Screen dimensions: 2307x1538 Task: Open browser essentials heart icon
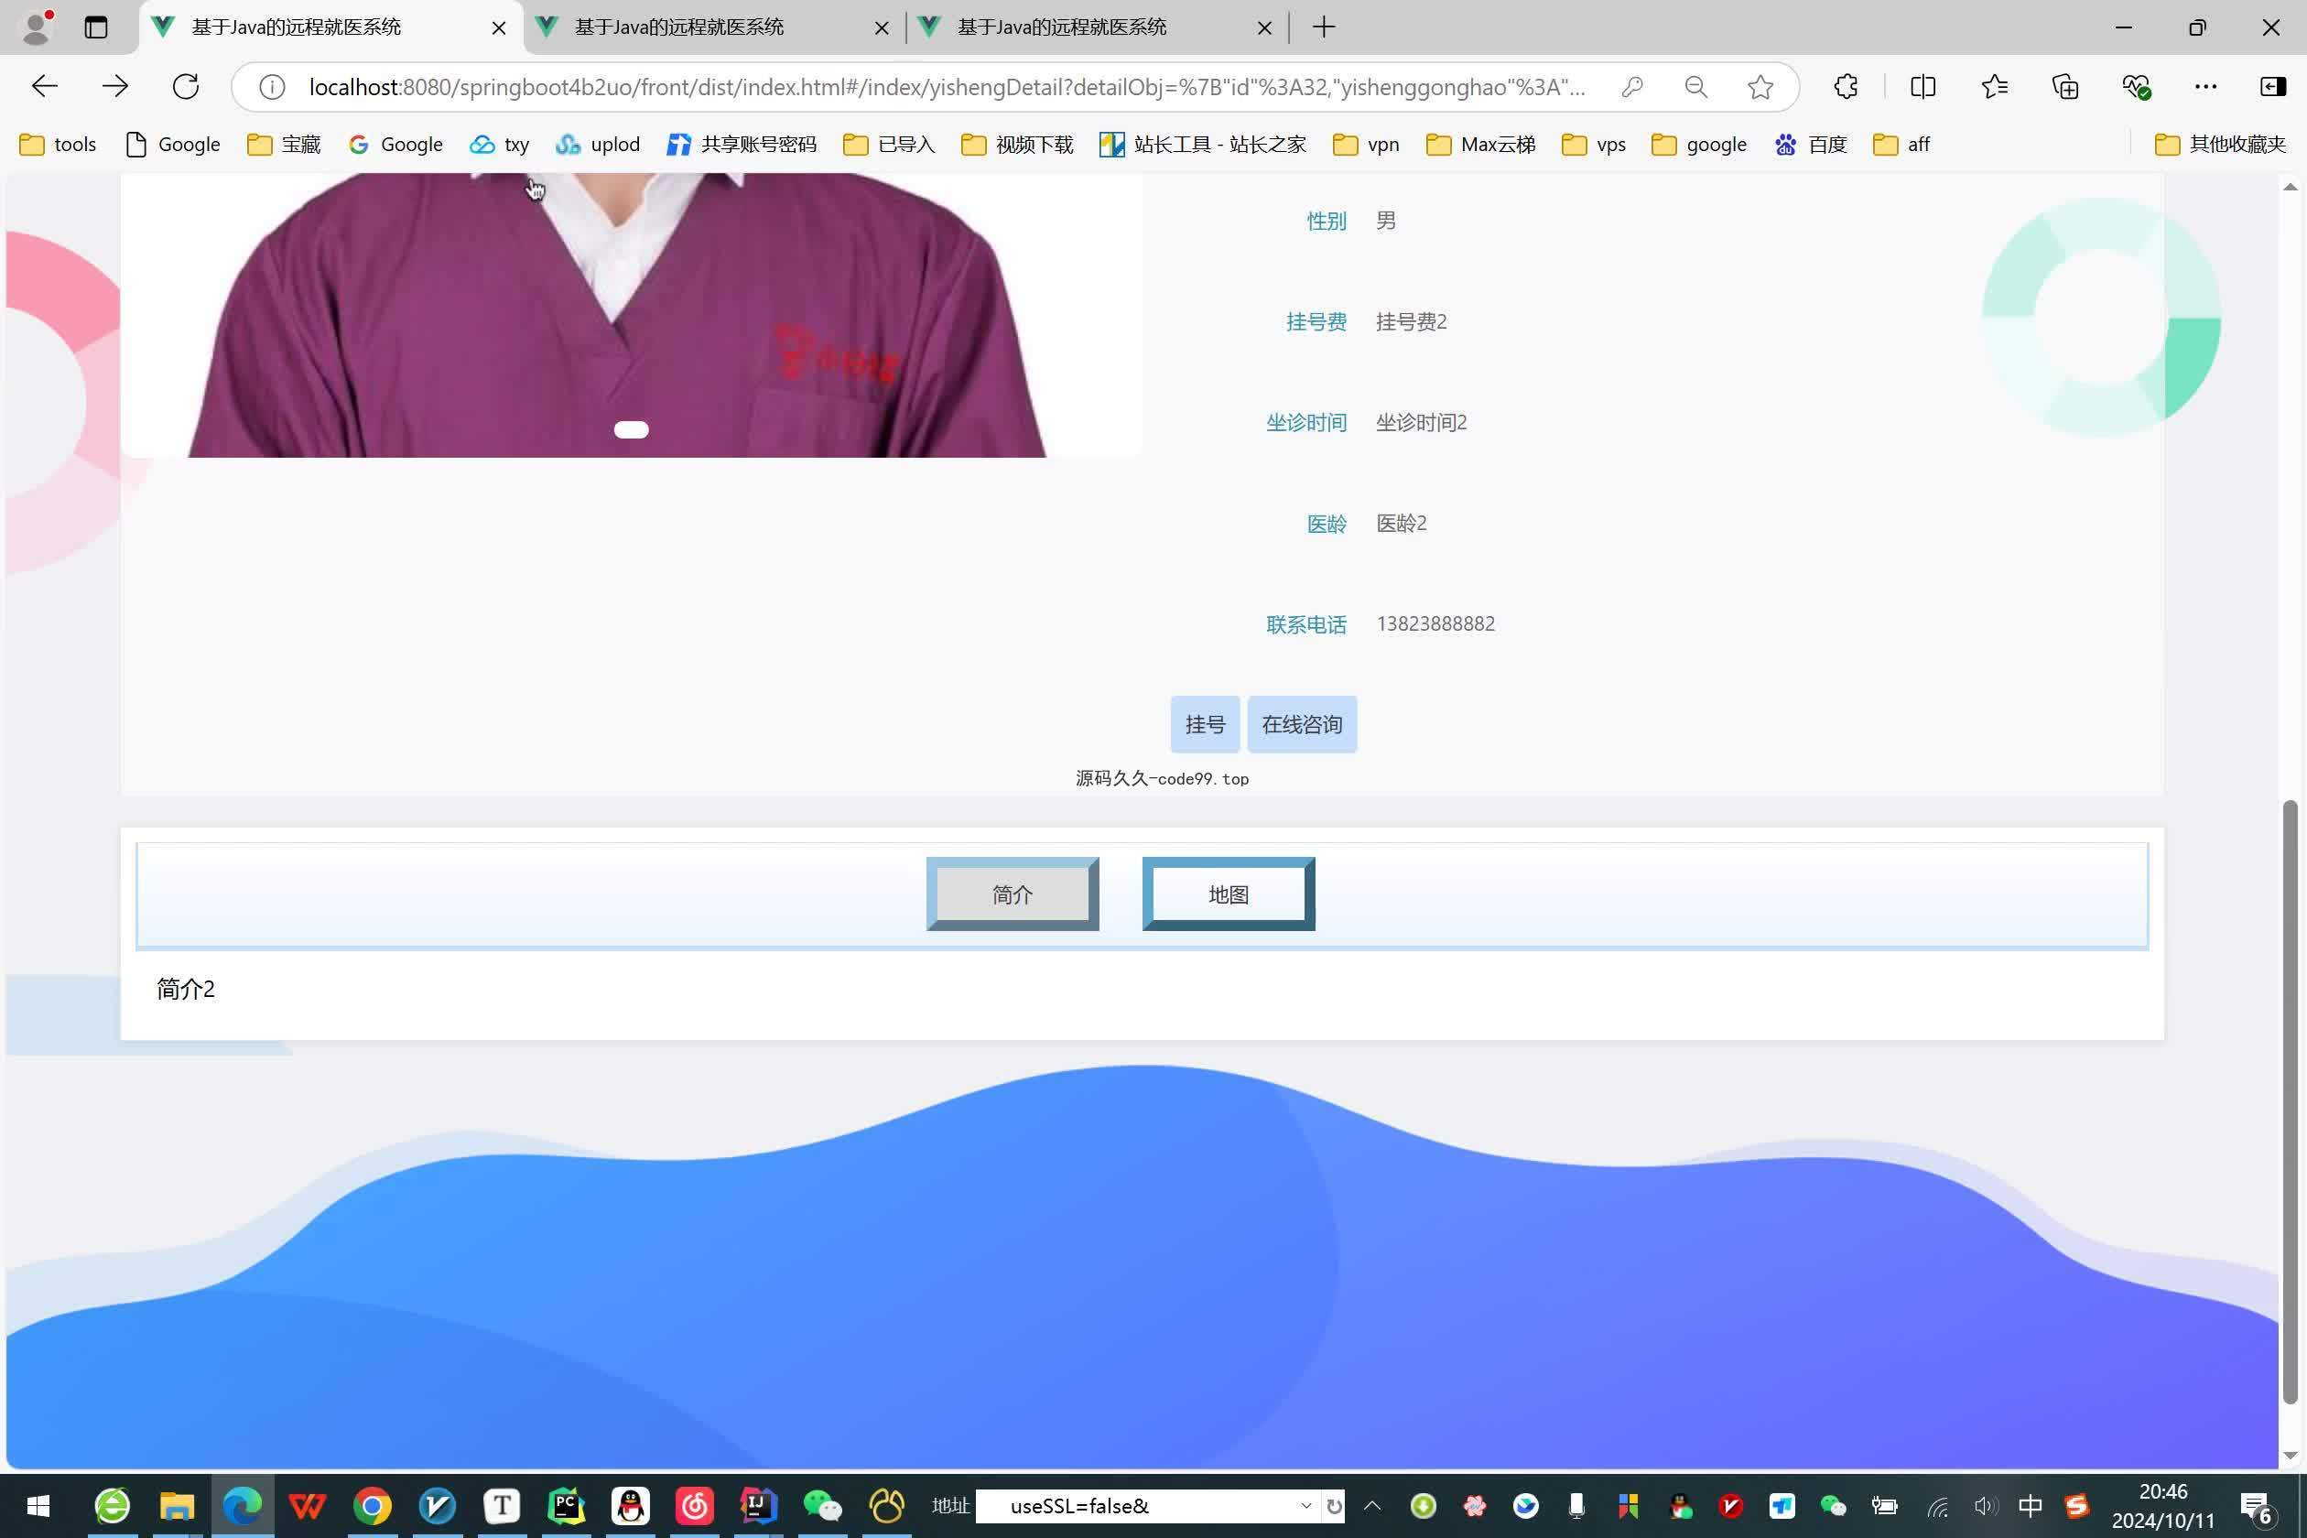tap(2137, 86)
